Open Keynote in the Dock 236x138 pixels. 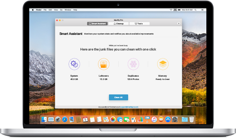(147, 119)
